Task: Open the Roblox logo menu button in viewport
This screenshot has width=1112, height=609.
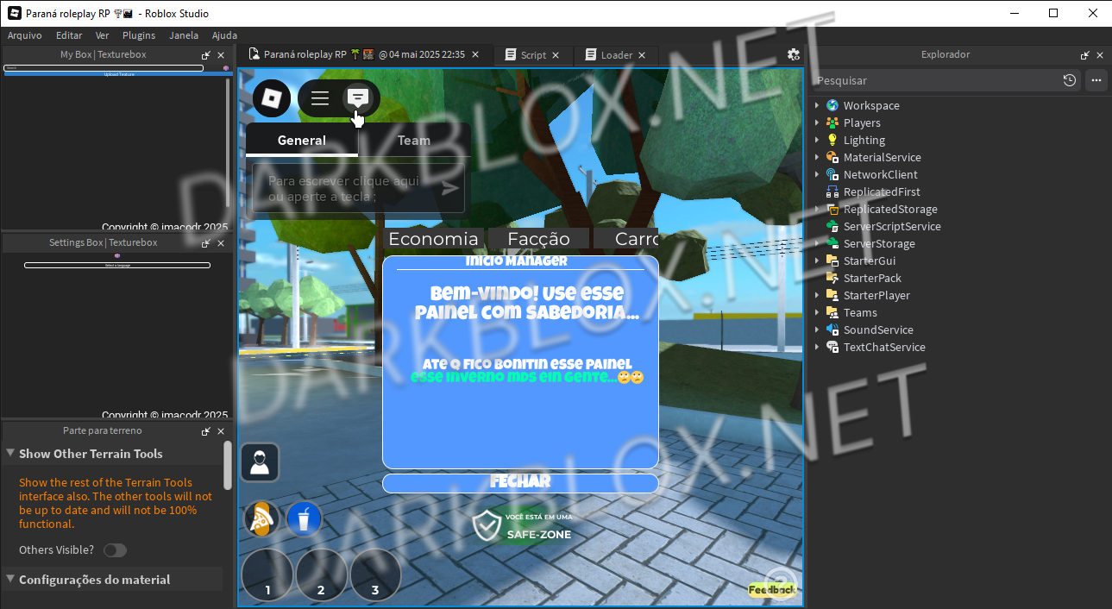Action: (x=272, y=98)
